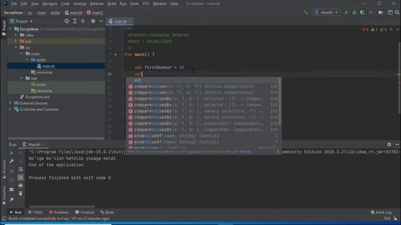This screenshot has width=401, height=225.
Task: Click the tool windows toggle icon in the status bar
Action: click(4, 219)
